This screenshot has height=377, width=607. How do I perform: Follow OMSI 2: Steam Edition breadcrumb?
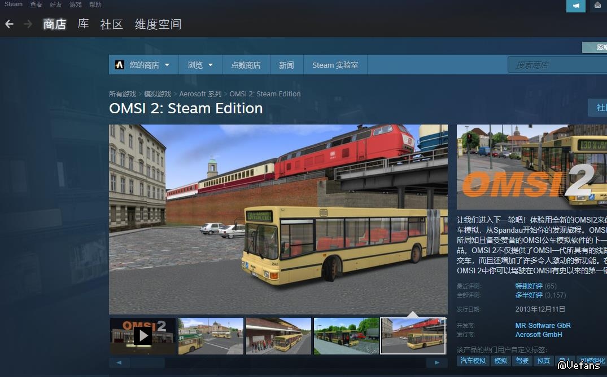[x=265, y=94]
